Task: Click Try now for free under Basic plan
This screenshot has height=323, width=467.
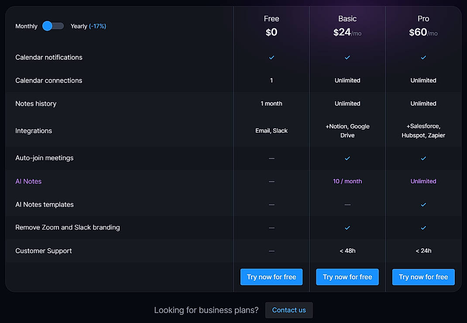Action: [347, 277]
